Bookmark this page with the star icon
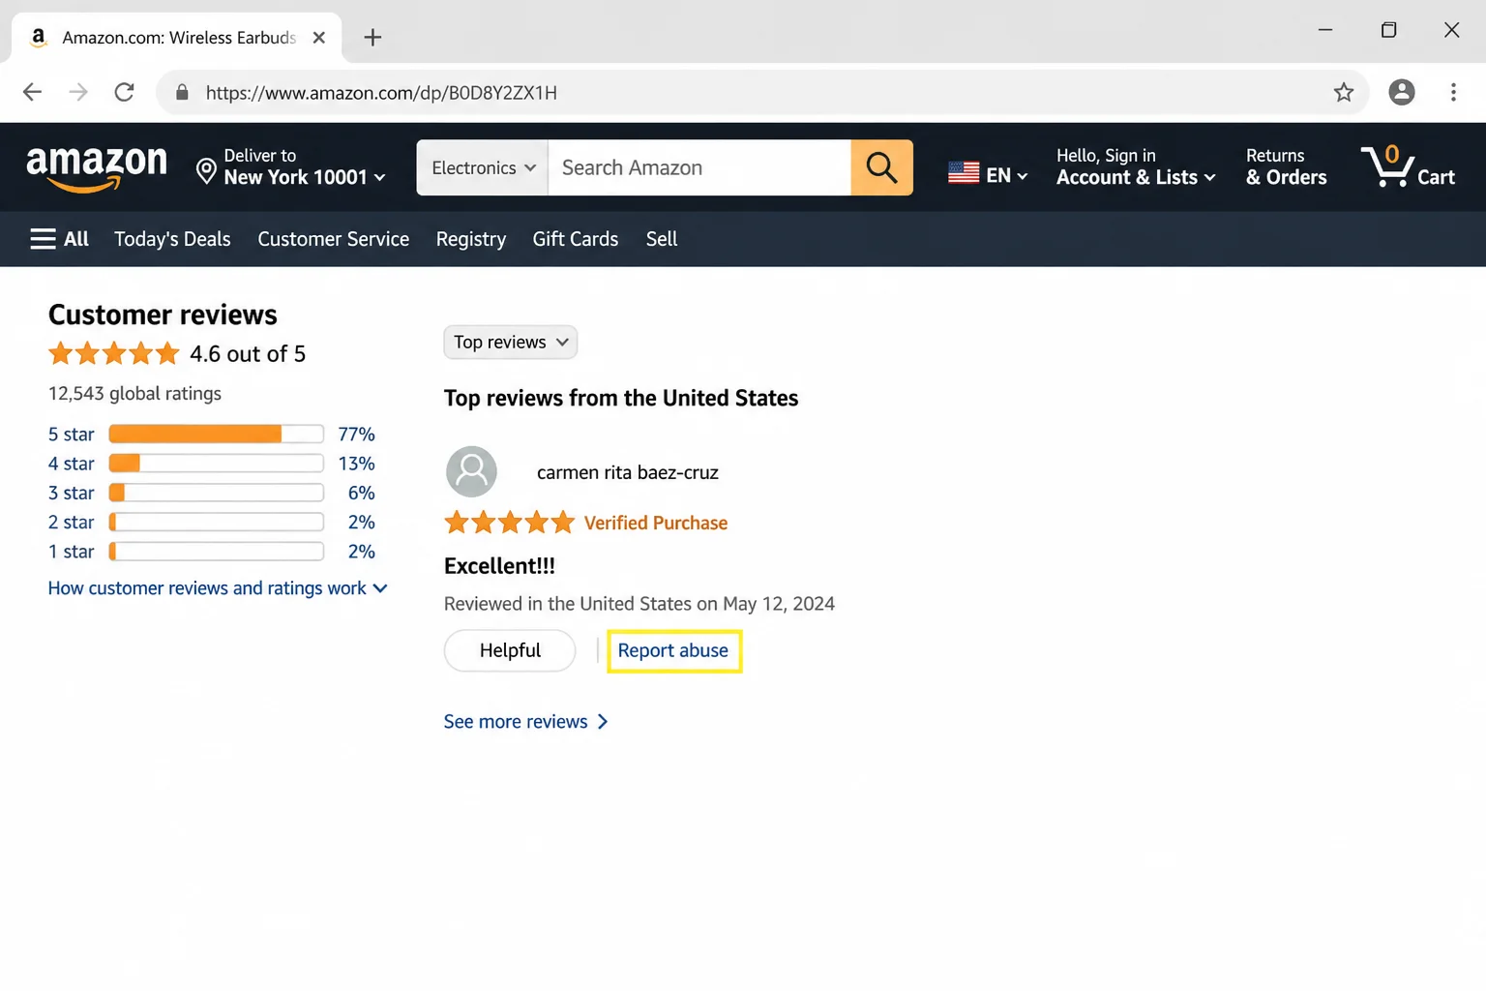The image size is (1486, 991). pyautogui.click(x=1344, y=93)
